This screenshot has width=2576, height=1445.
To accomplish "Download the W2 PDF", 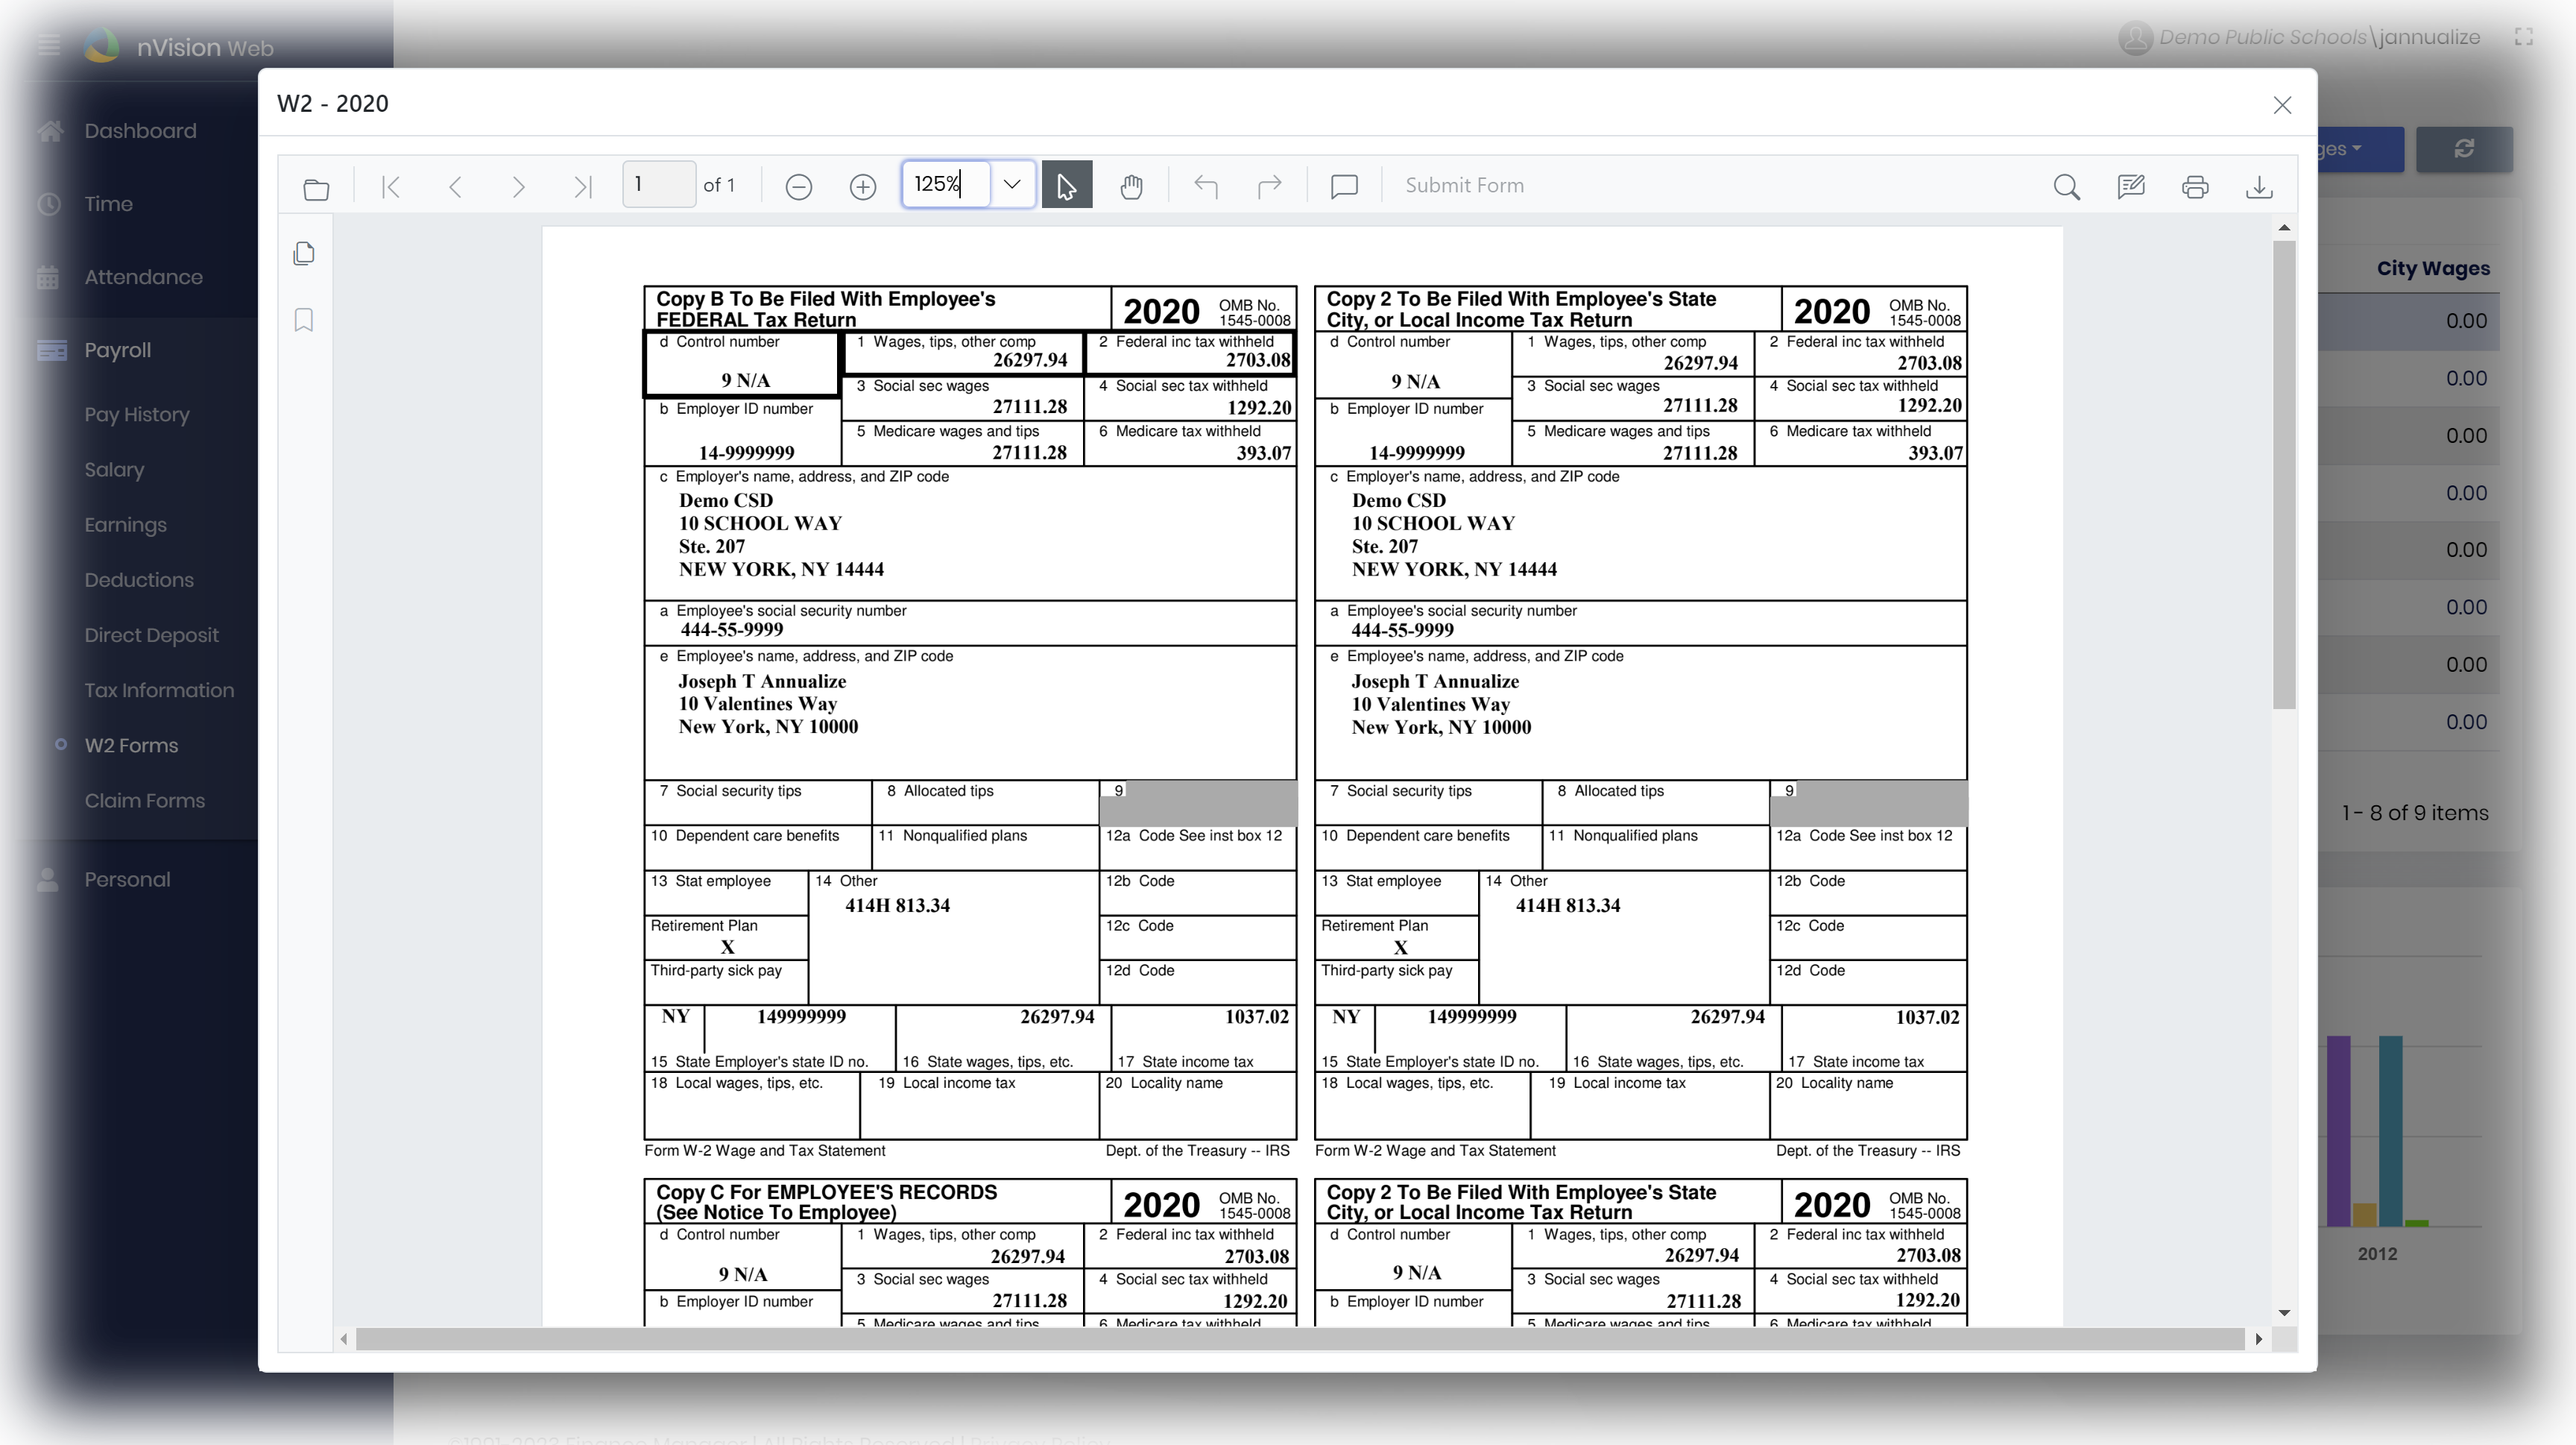I will pyautogui.click(x=2259, y=187).
